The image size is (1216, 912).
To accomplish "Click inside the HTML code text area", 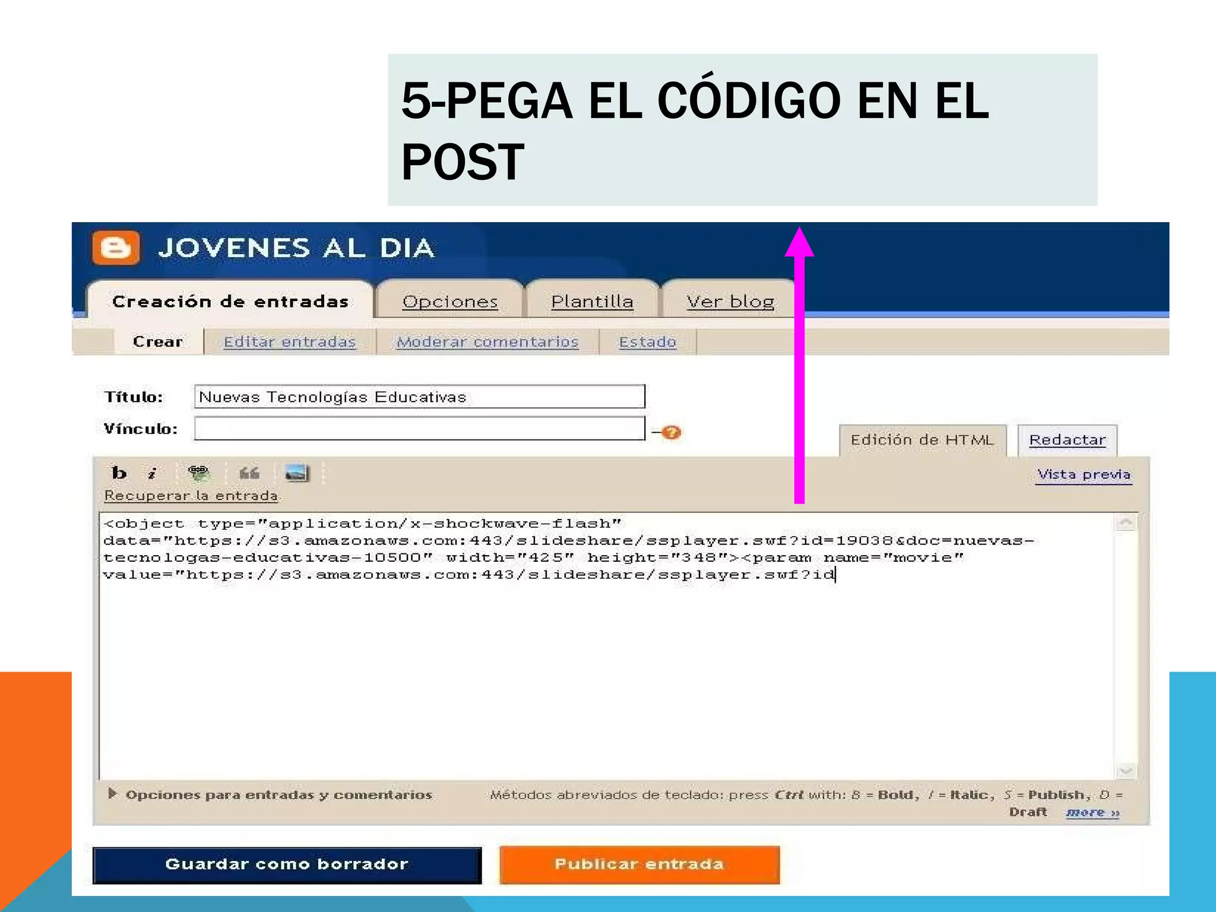I will (606, 646).
